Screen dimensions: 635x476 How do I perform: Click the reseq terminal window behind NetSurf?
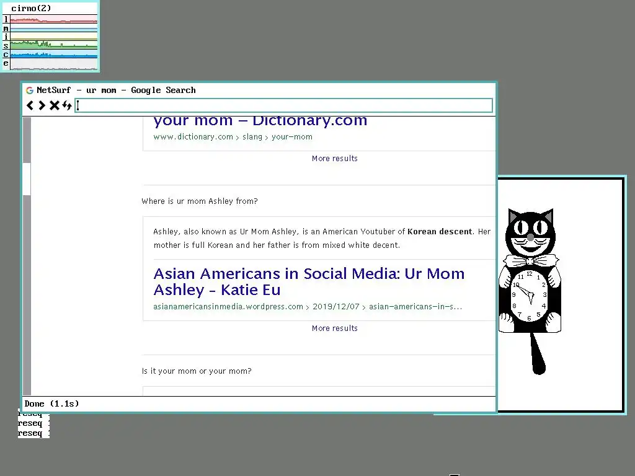33,426
